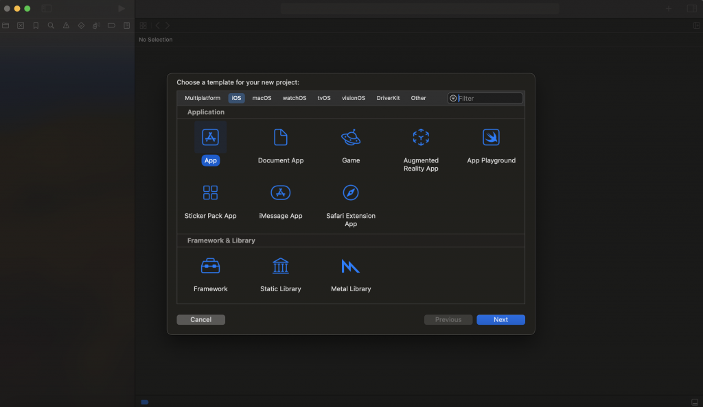Click the blue tag indicator at bottom left
The height and width of the screenshot is (407, 703).
tap(144, 402)
